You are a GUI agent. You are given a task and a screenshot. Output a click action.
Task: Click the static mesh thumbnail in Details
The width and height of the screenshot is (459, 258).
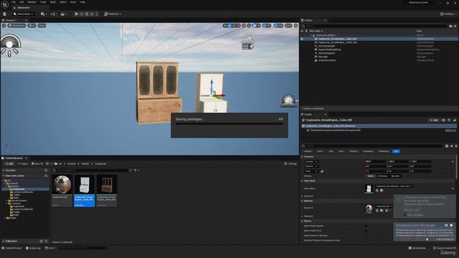click(x=369, y=188)
